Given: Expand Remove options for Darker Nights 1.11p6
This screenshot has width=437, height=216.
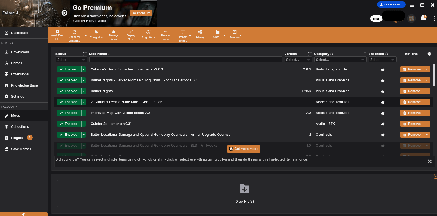Looking at the screenshot, I should tap(427, 91).
